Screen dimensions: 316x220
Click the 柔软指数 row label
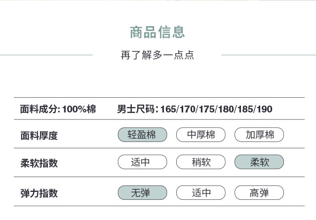[39, 163]
